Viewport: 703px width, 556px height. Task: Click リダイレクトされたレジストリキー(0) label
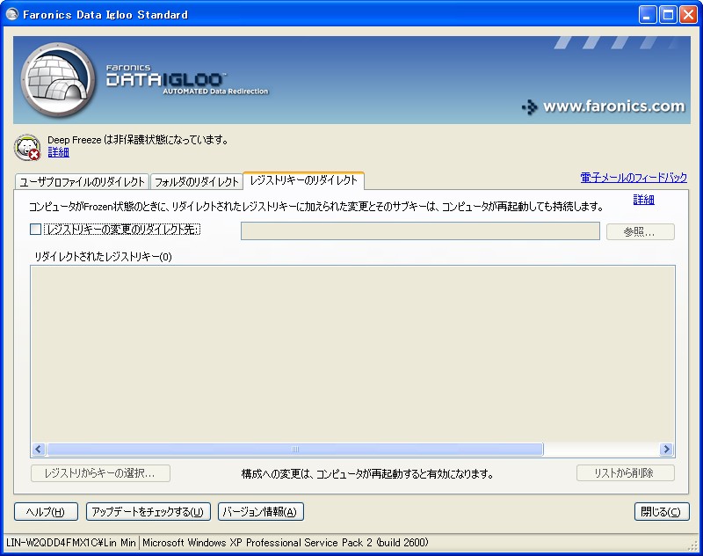103,257
